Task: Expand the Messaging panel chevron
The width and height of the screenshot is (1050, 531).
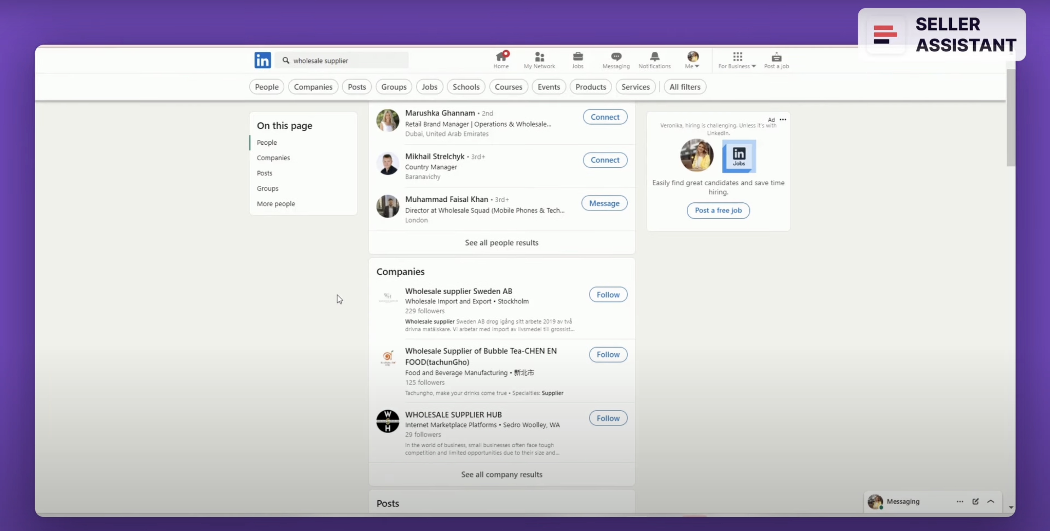Action: [991, 501]
